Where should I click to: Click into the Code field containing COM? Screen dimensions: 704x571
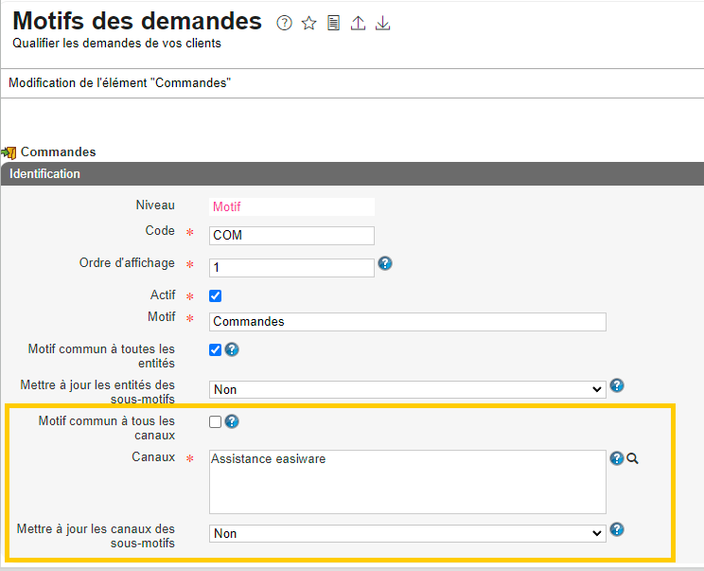pos(291,236)
